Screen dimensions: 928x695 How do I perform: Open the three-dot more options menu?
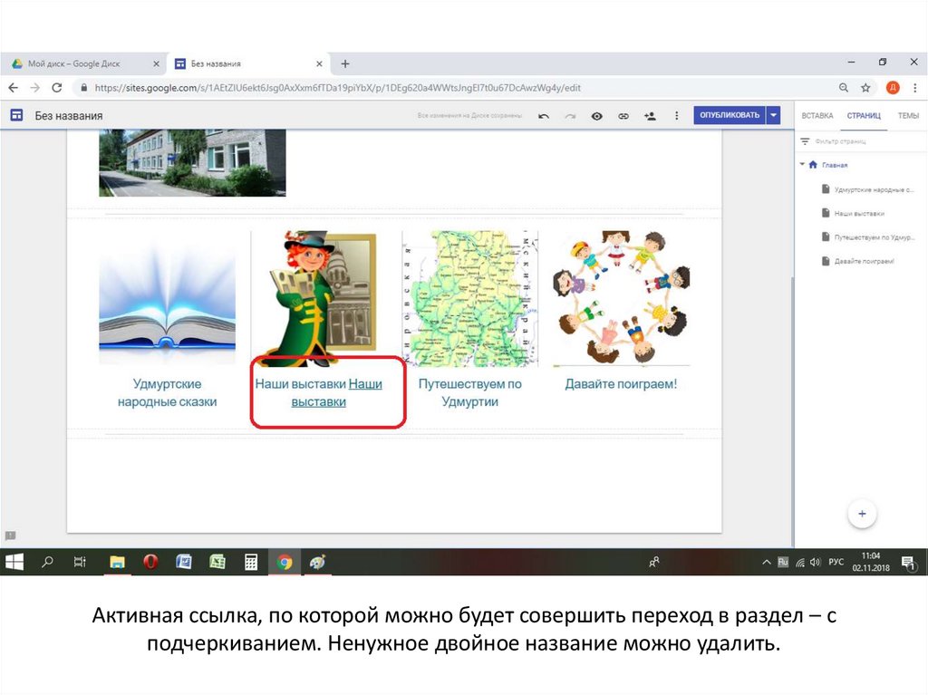[x=676, y=116]
